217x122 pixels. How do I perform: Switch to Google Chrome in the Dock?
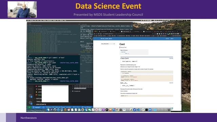tap(117, 110)
